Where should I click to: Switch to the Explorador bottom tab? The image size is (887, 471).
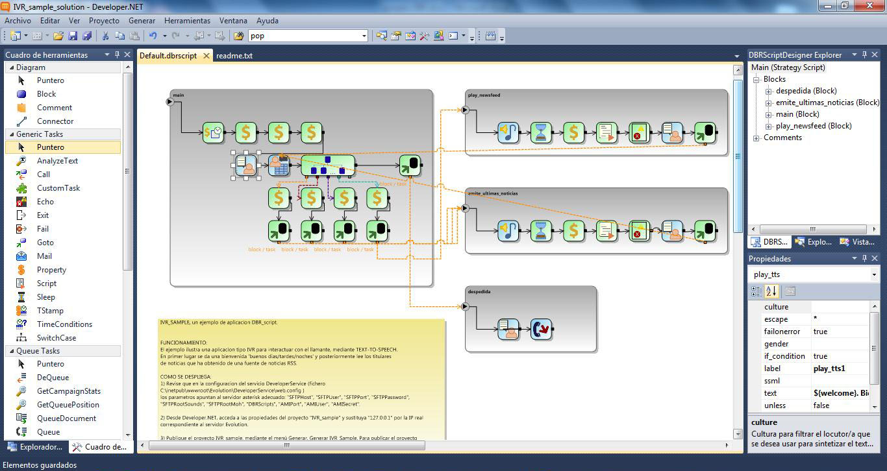point(35,447)
